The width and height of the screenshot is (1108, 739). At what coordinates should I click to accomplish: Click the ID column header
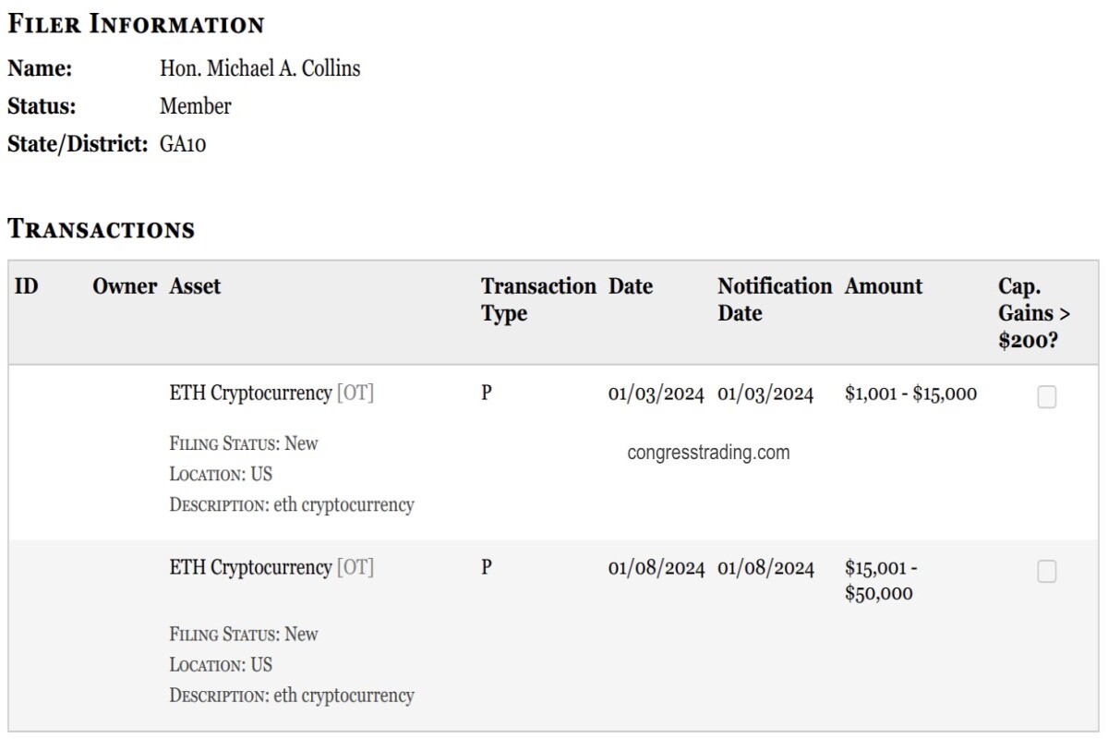(x=27, y=286)
